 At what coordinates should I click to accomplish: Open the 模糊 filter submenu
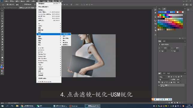coord(49,28)
